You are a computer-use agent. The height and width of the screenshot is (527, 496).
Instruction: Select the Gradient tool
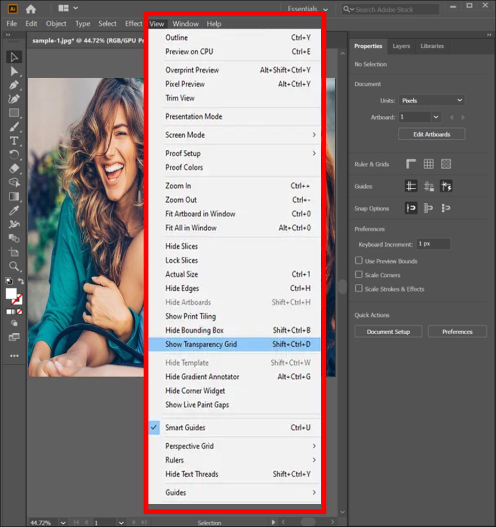point(14,196)
